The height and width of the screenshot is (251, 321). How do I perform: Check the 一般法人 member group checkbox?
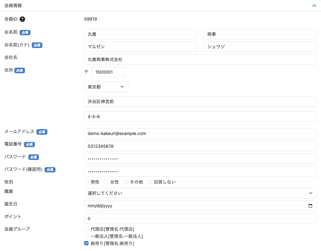tap(86, 236)
